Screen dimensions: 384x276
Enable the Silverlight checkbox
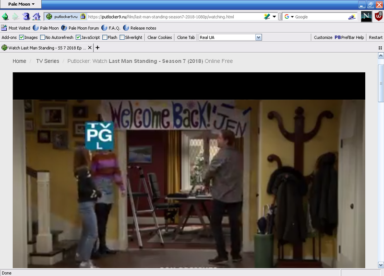(x=122, y=37)
